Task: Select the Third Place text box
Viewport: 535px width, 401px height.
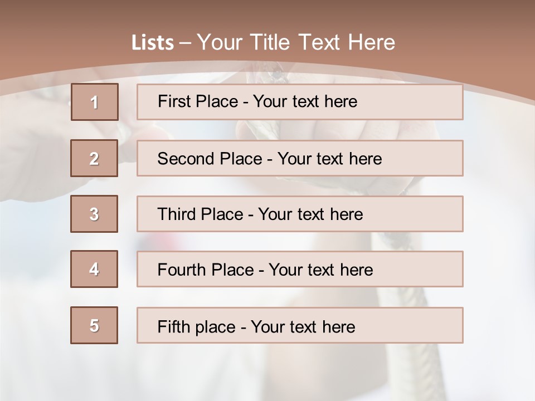Action: [300, 214]
